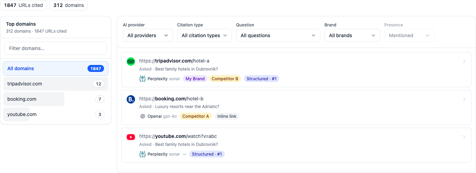Click the YouTube play favicon icon
The image size is (476, 173).
[131, 137]
